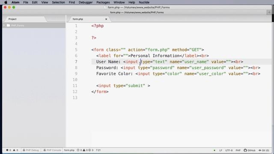The width and height of the screenshot is (274, 154).
Task: Close the form.php tab
Action: [x=106, y=19]
